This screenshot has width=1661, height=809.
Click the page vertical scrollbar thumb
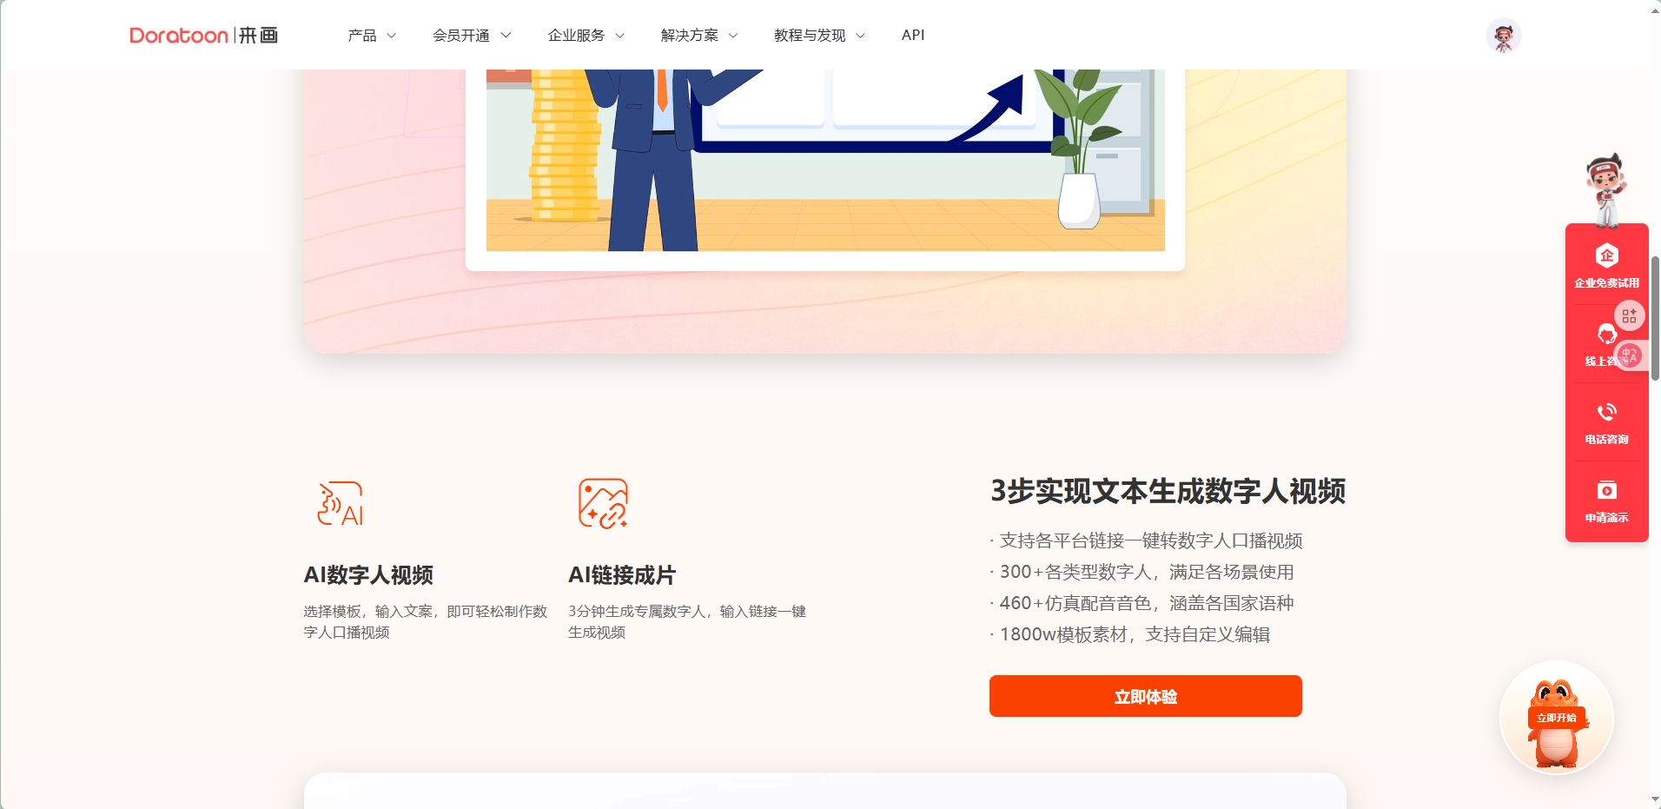point(1655,318)
